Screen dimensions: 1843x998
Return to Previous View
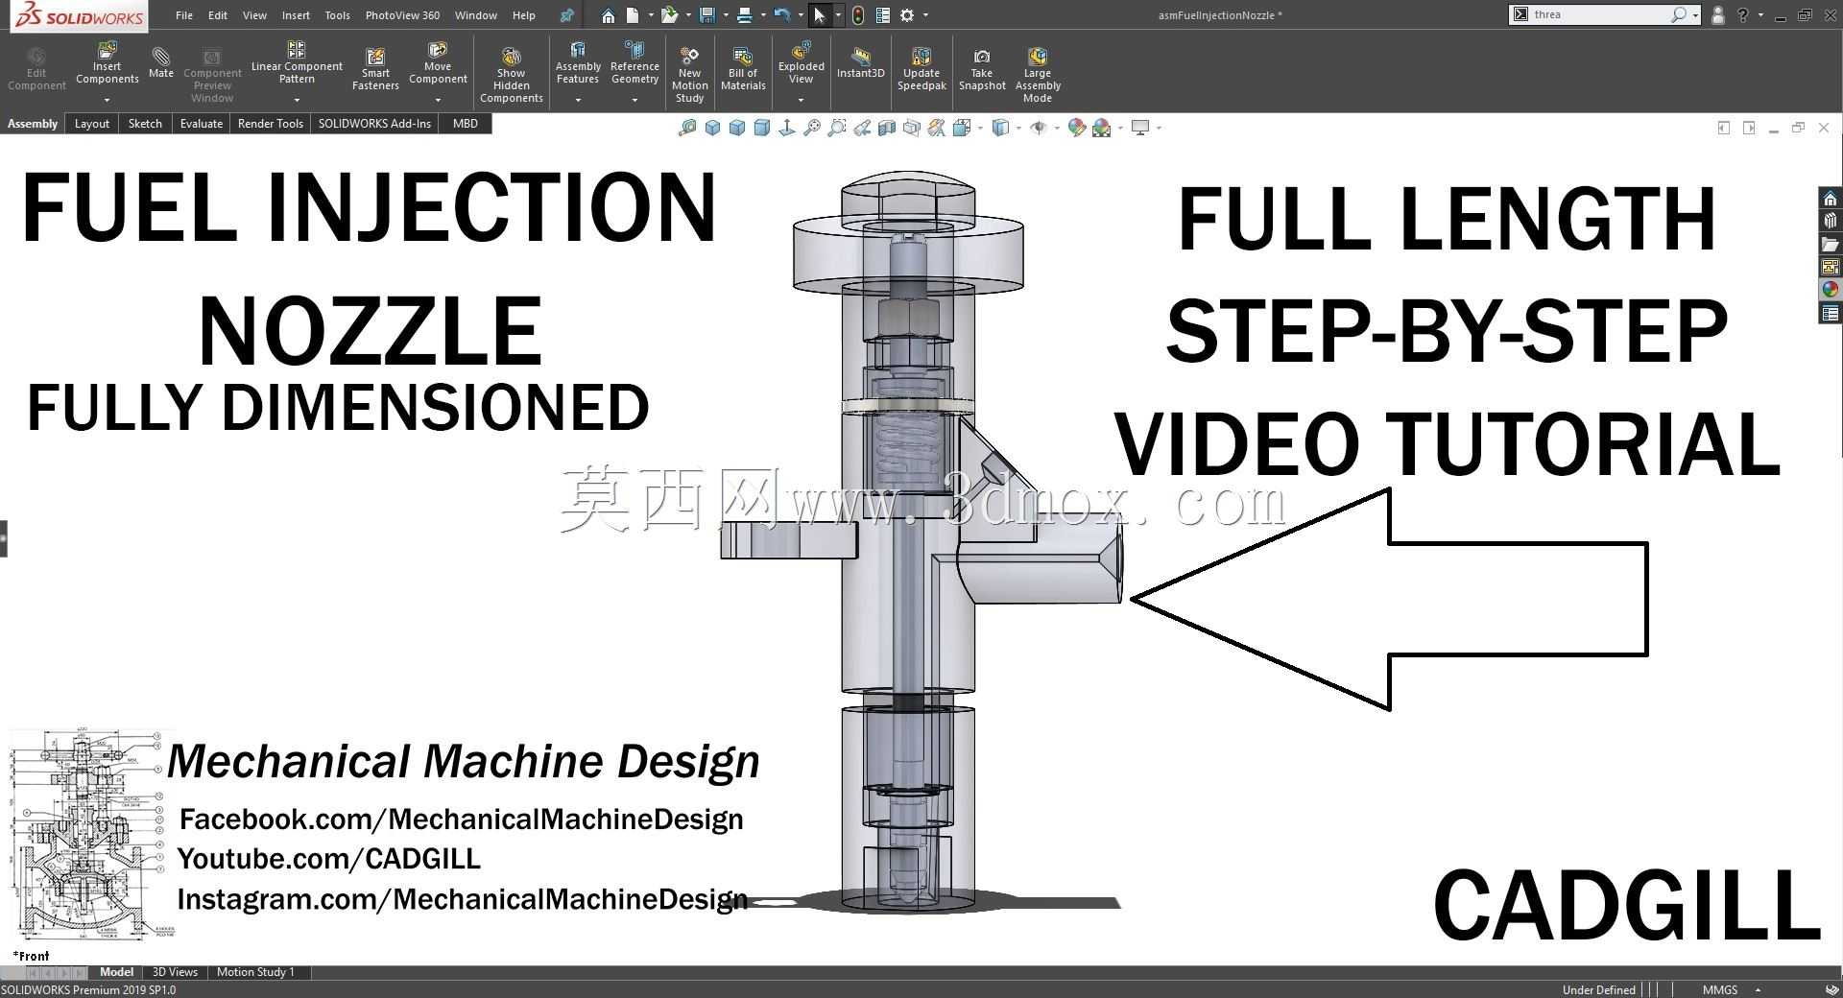point(862,128)
